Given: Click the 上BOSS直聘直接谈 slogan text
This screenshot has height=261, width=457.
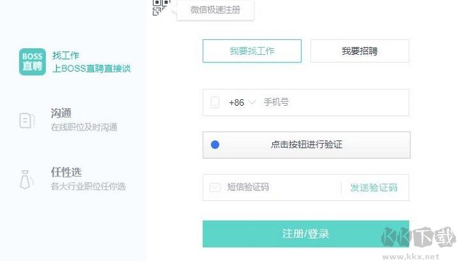Looking at the screenshot, I should [91, 69].
